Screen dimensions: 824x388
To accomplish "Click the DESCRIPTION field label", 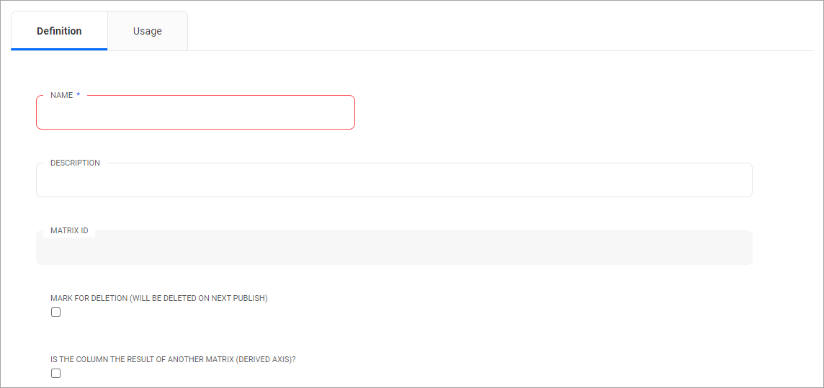I will click(75, 163).
